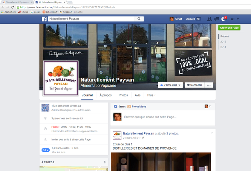Click 3 personnes sont venues ici

pos(67,118)
